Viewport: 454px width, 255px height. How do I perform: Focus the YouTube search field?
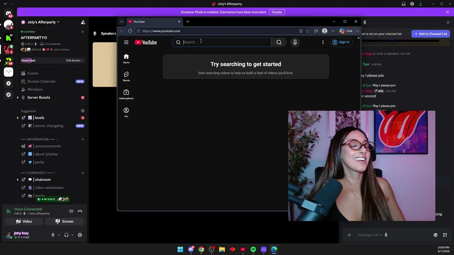pos(222,42)
